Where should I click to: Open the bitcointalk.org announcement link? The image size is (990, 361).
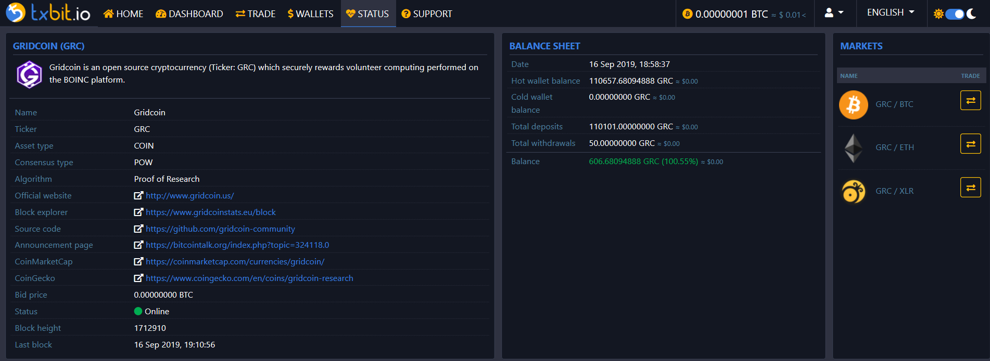coord(237,245)
